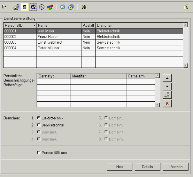Image resolution: width=193 pixels, height=177 pixels.
Task: Click the single-person user icon in the toolbar
Action: (25, 7)
